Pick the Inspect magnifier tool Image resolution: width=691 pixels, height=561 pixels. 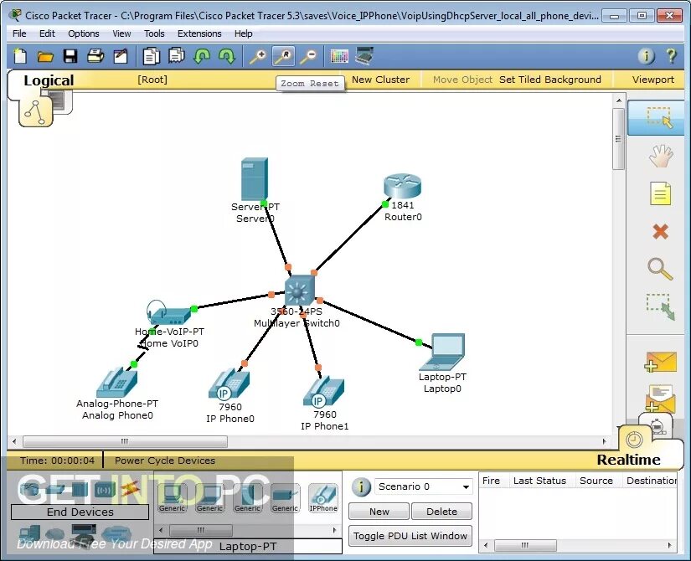660,269
